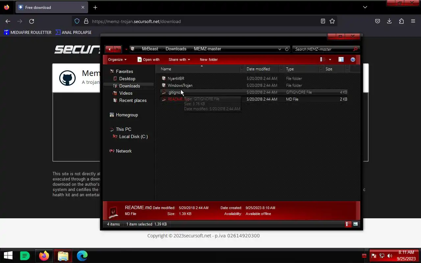The image size is (421, 263).
Task: Click Firefox browser back button
Action: (8, 21)
